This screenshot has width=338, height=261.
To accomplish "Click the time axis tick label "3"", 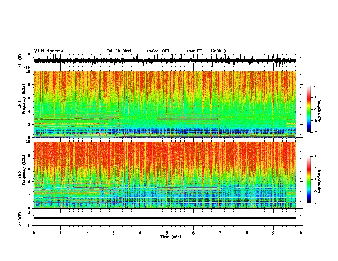I will pyautogui.click(x=114, y=233).
